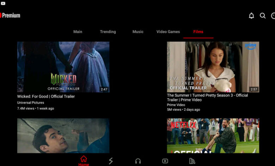Screen dimensions: 275x166
Task: Open the Netflix video thumbnail
Action: [x=213, y=136]
